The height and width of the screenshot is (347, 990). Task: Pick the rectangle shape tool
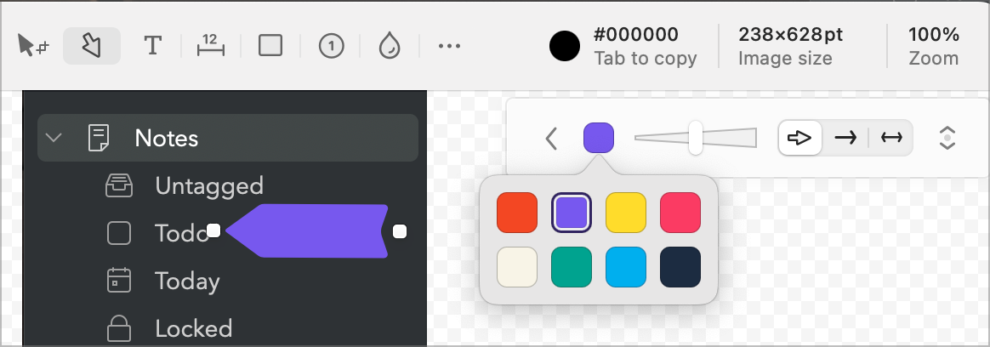270,46
